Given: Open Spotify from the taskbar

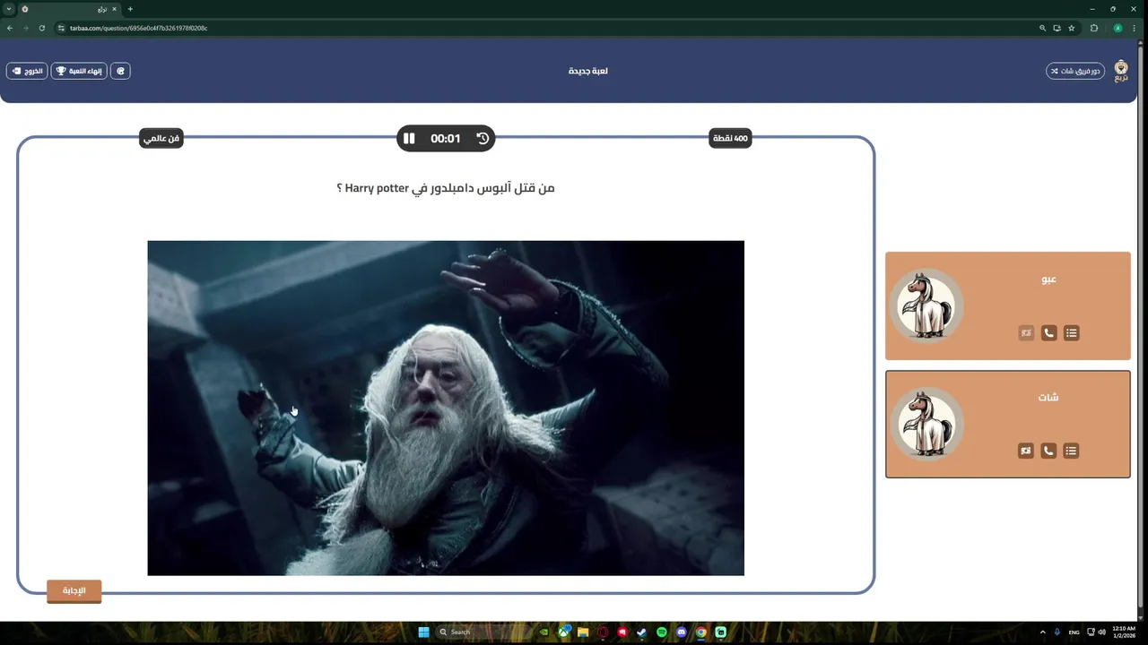Looking at the screenshot, I should coord(662,632).
